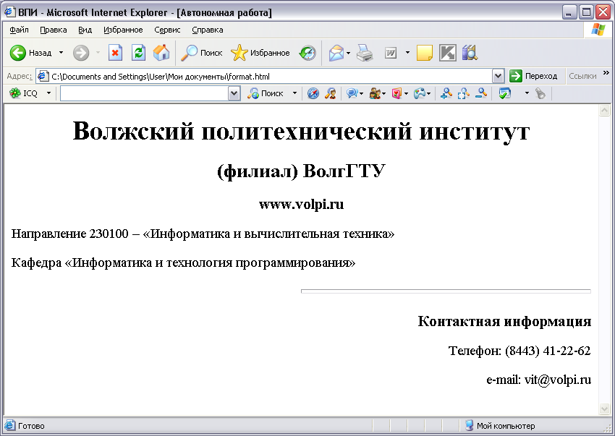Open the Справка menu
The width and height of the screenshot is (615, 436).
208,30
